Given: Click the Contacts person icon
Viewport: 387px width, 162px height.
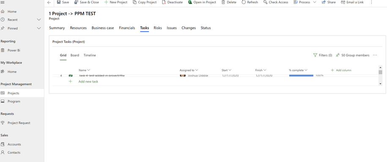Looking at the screenshot, I should click(3, 152).
